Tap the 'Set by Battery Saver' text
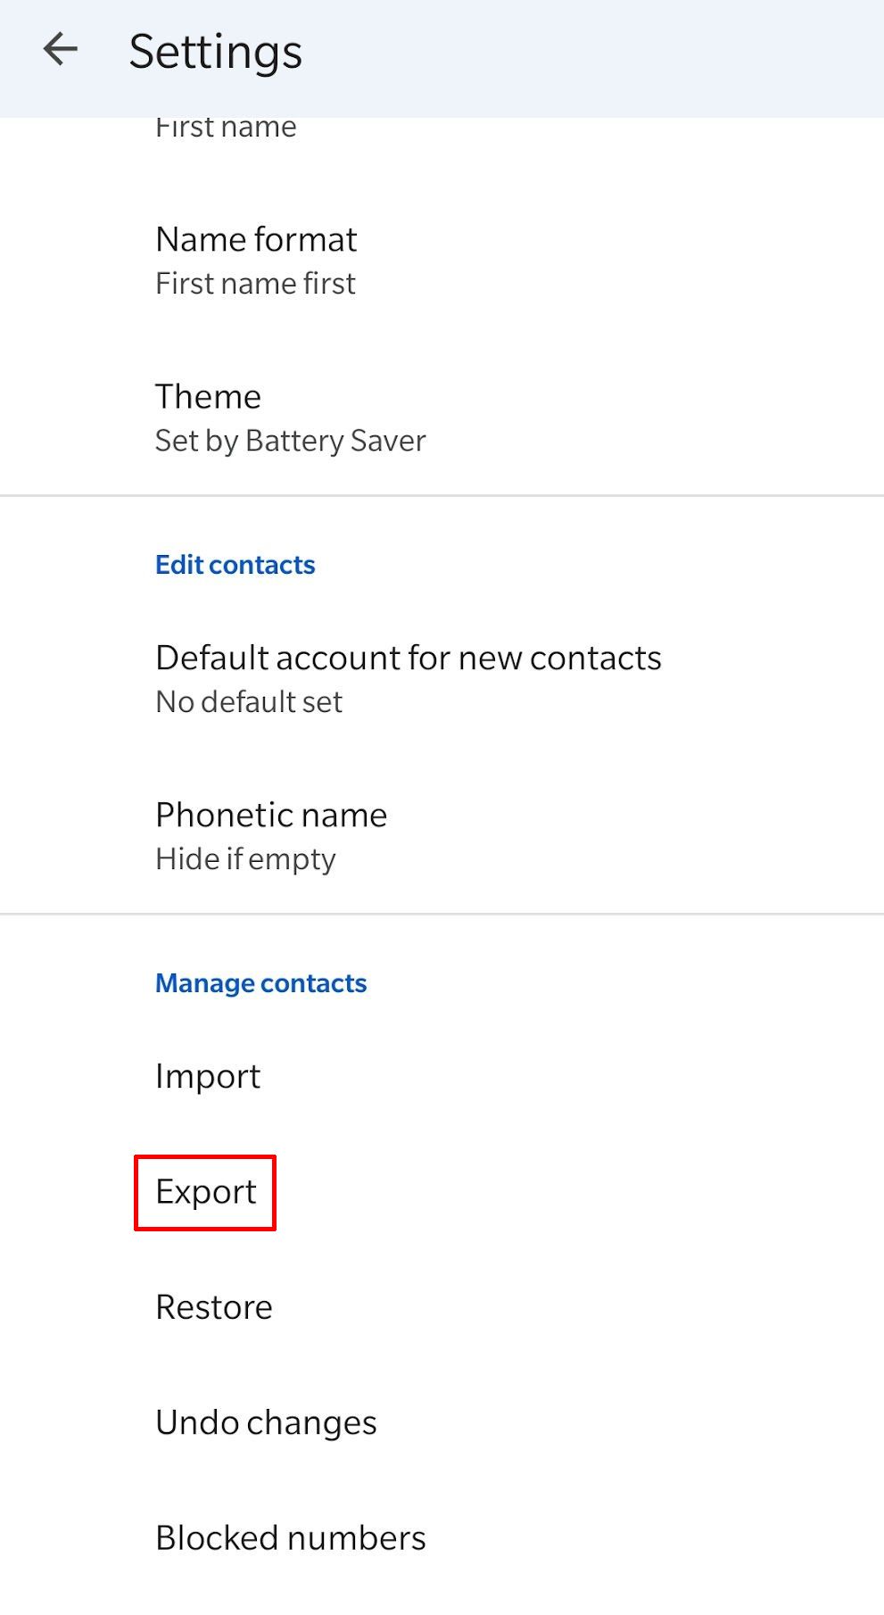 click(290, 441)
